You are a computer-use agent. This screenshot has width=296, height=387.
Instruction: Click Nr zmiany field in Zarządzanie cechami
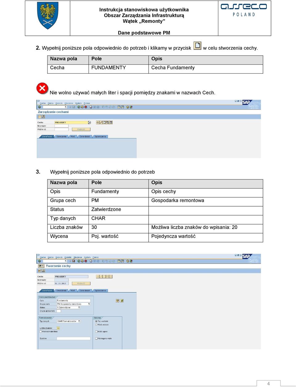coord(61,126)
